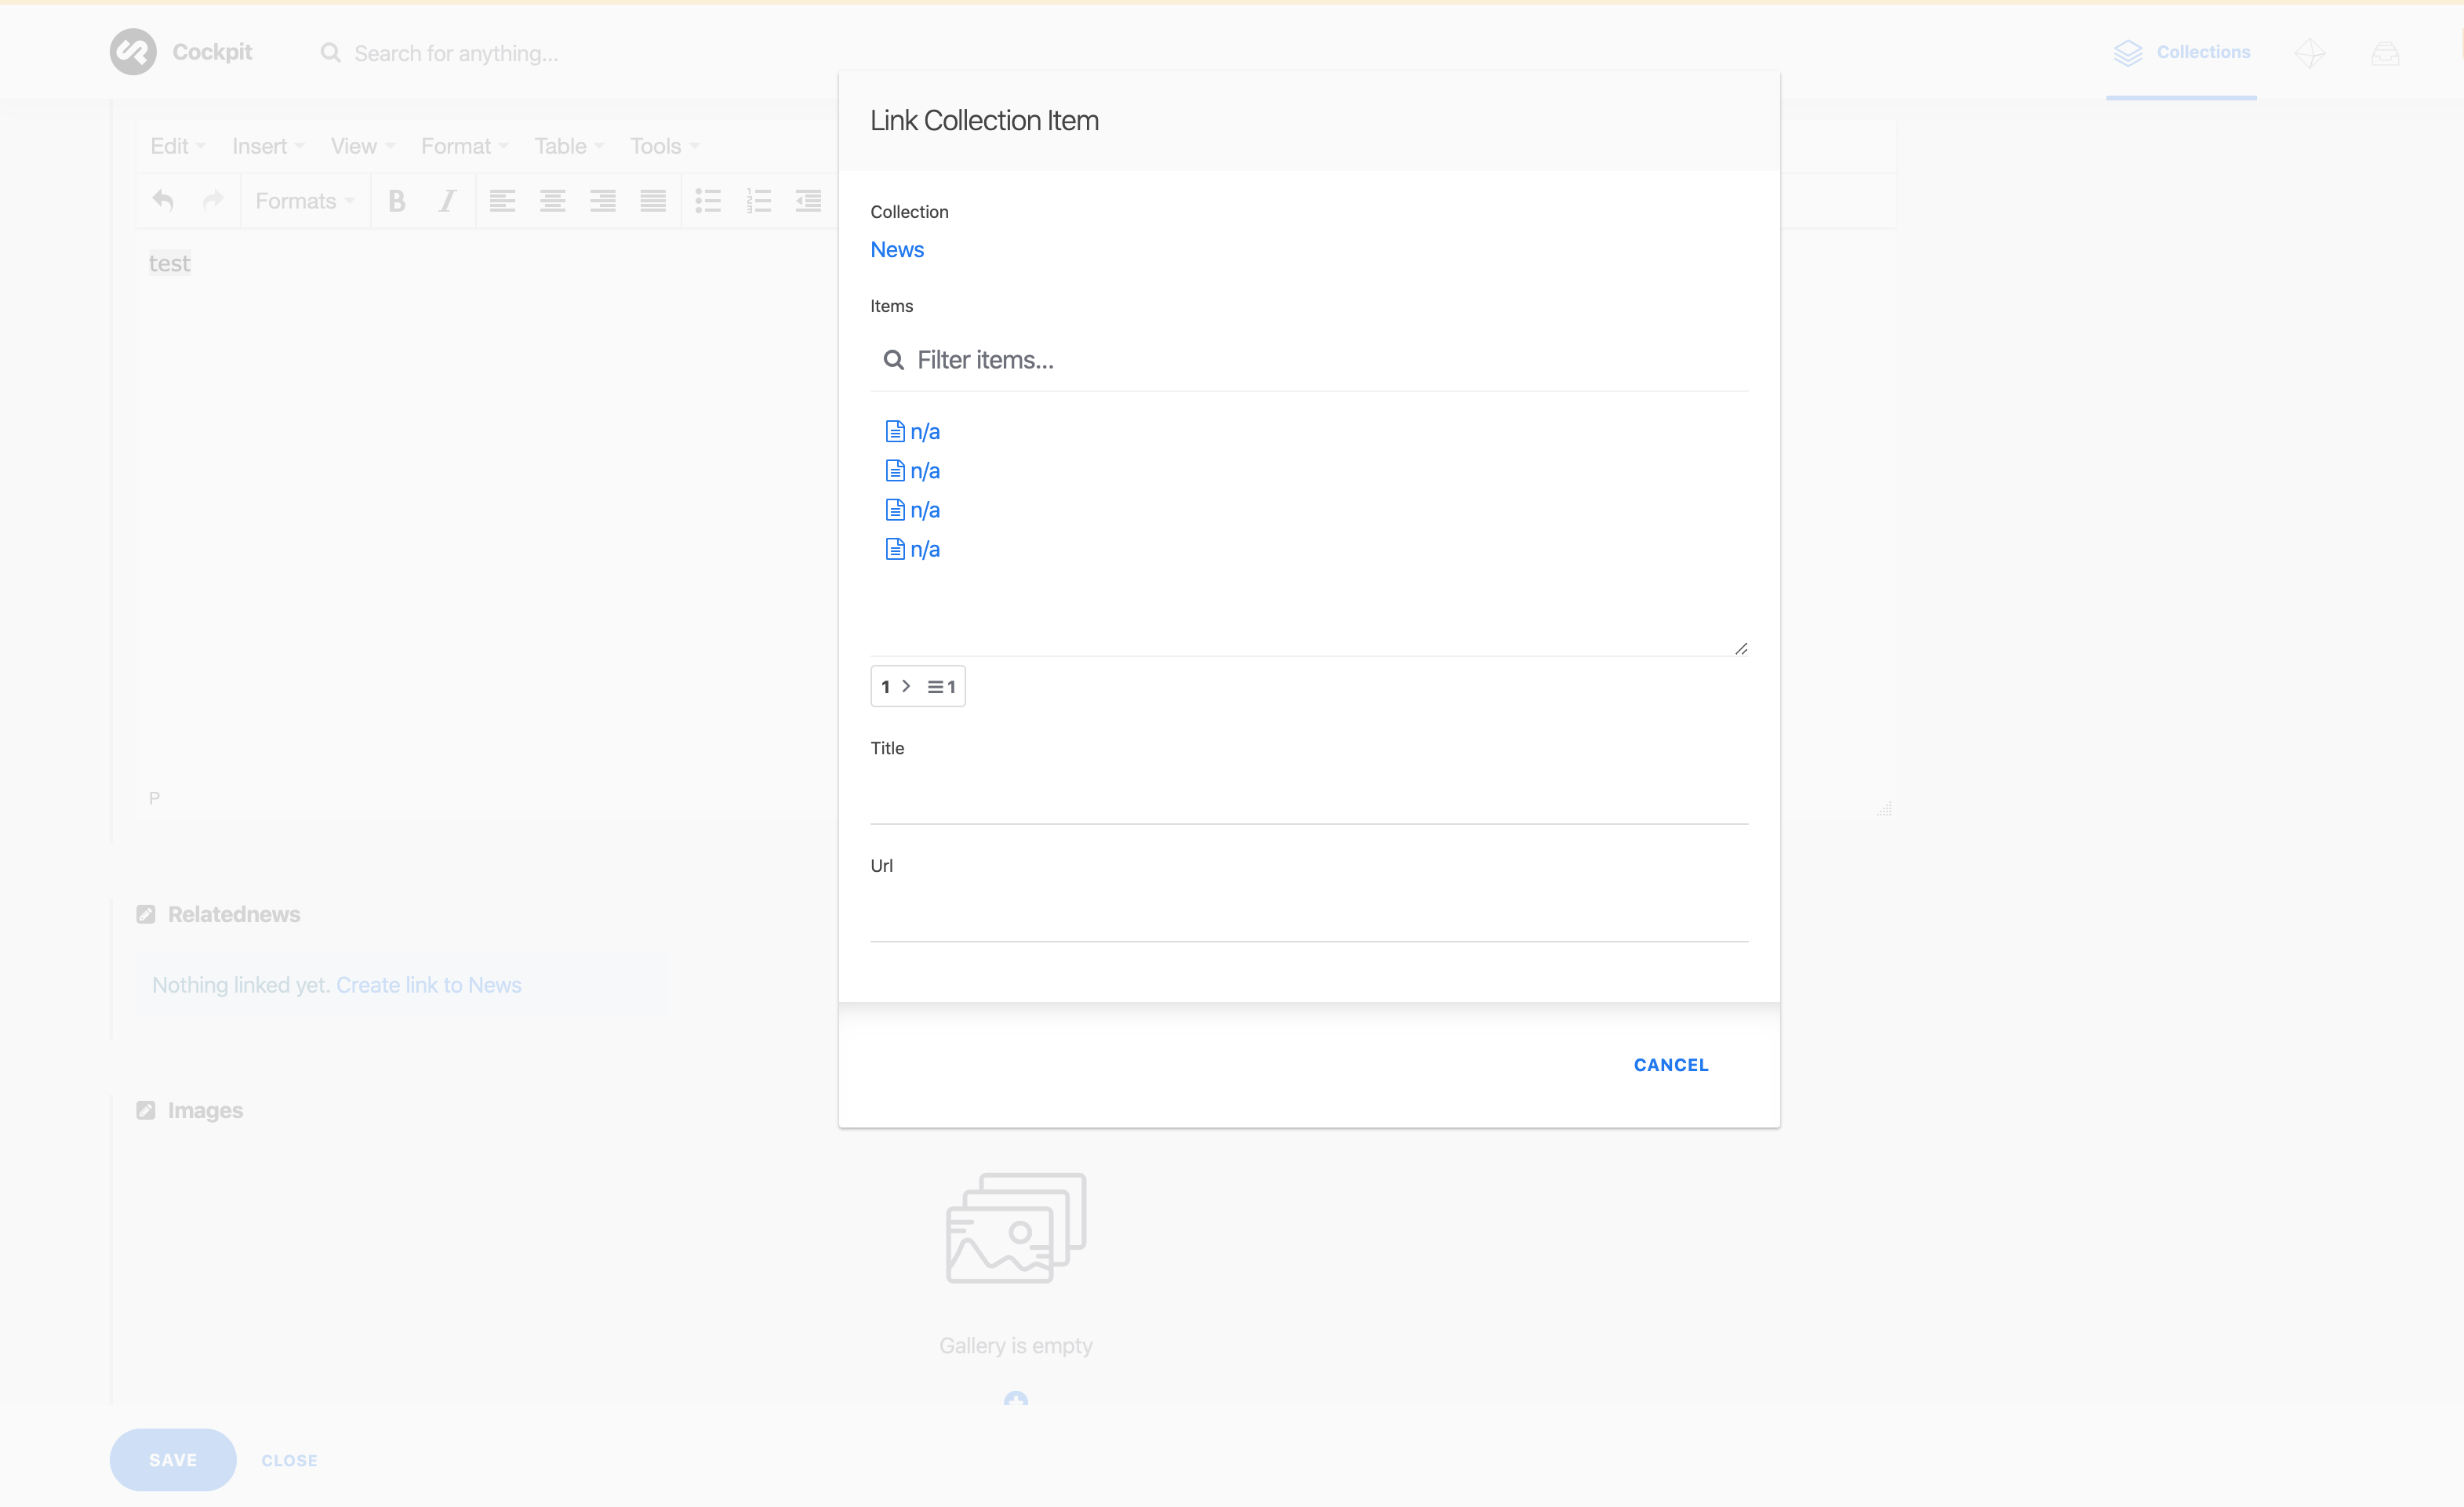Open the Table menu in editor
This screenshot has height=1507, width=2464.
click(568, 146)
